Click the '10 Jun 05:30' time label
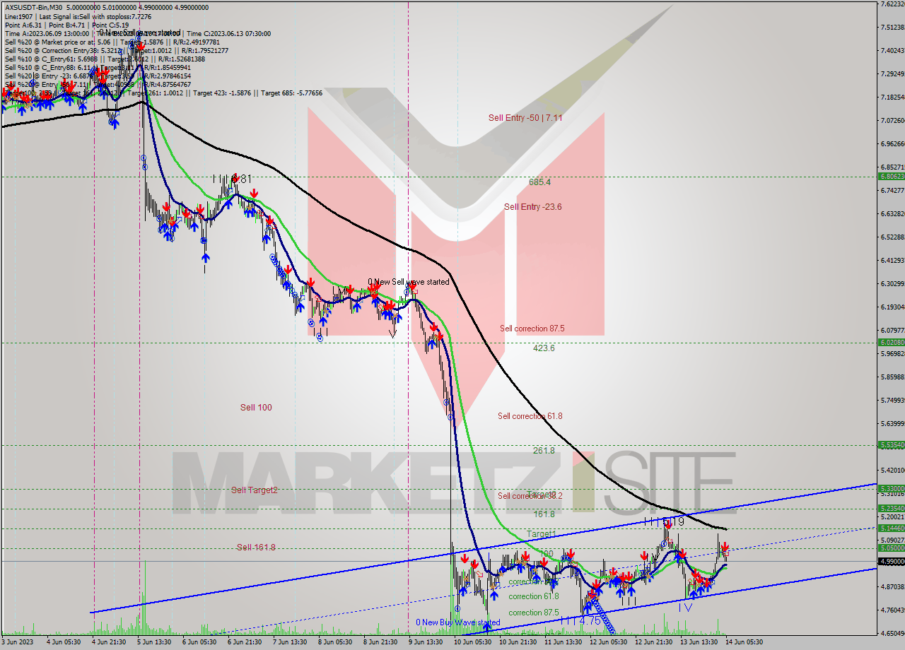 pyautogui.click(x=472, y=642)
